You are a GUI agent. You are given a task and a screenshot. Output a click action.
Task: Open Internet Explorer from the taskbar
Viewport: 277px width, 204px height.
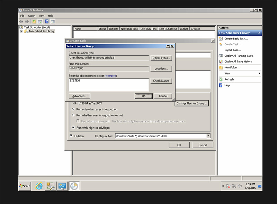(x=39, y=186)
